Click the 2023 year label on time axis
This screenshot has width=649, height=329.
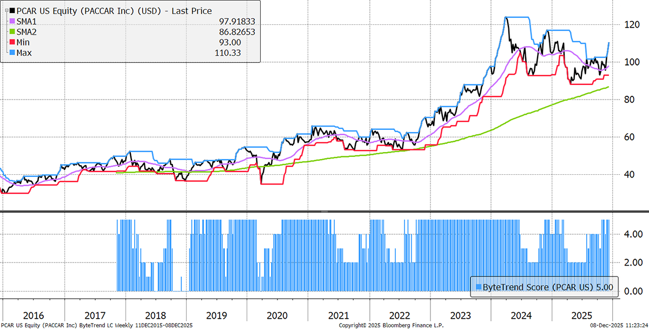(460, 315)
